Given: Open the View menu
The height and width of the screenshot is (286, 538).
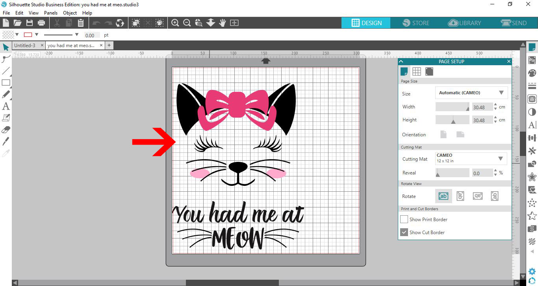Looking at the screenshot, I should point(33,13).
